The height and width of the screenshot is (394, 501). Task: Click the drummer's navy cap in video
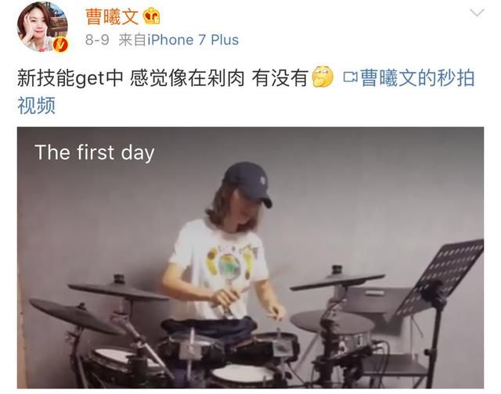tap(249, 183)
